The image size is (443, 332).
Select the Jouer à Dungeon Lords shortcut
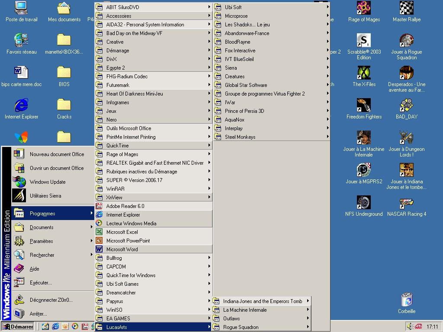pyautogui.click(x=407, y=144)
